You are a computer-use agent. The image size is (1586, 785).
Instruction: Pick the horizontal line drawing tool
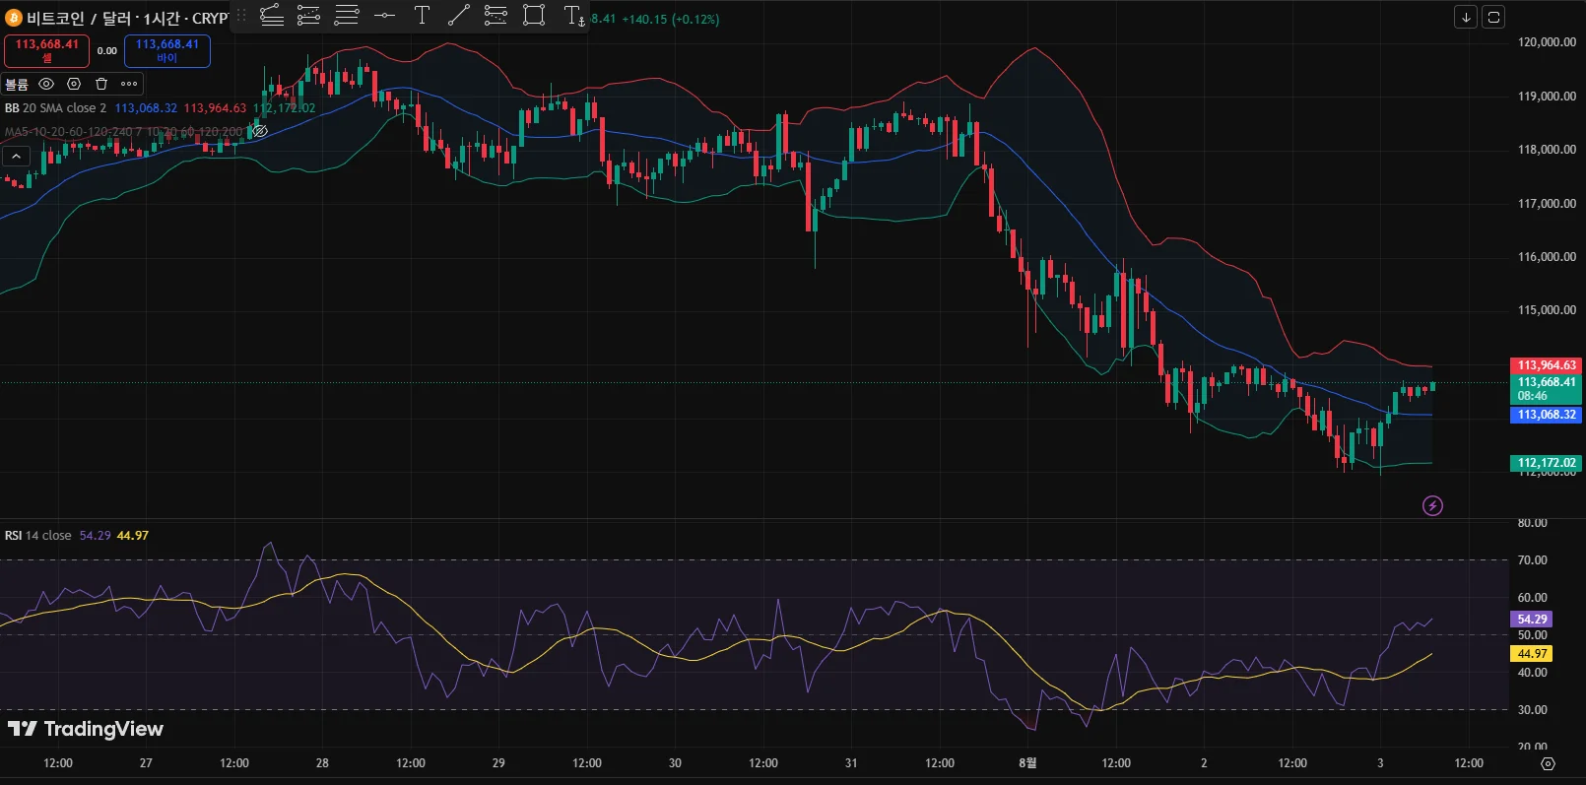384,16
